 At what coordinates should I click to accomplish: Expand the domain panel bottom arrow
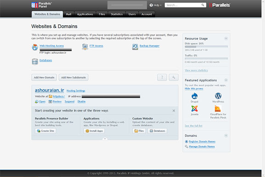[105, 138]
